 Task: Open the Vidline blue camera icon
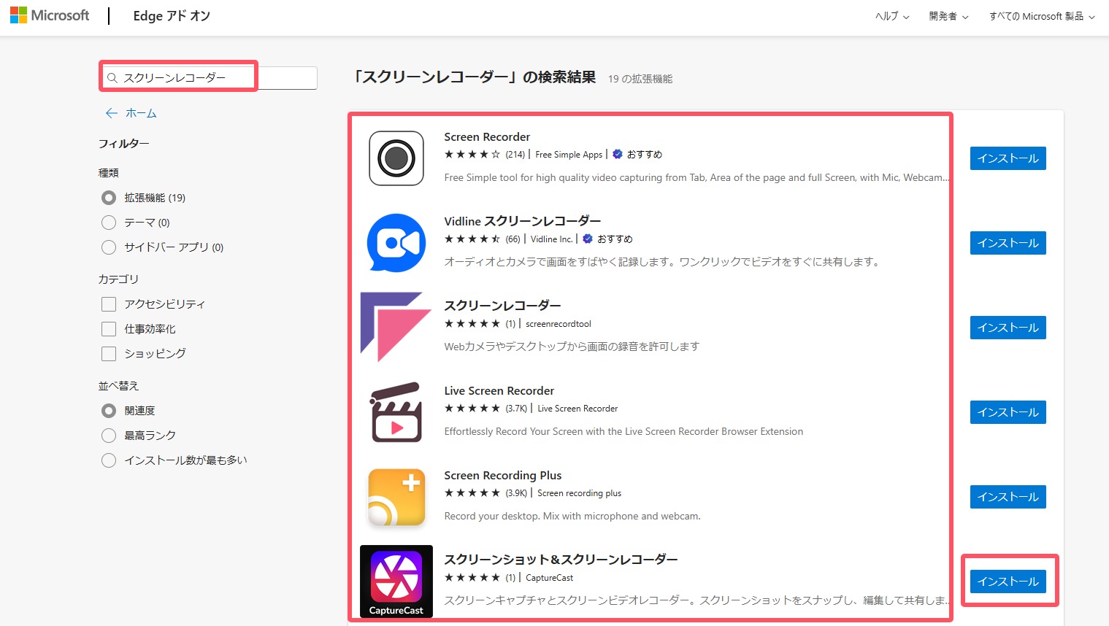pyautogui.click(x=396, y=243)
